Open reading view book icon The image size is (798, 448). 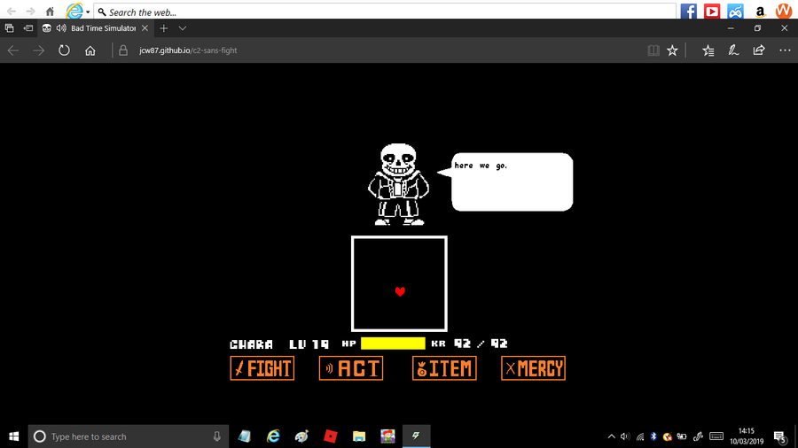pyautogui.click(x=653, y=50)
